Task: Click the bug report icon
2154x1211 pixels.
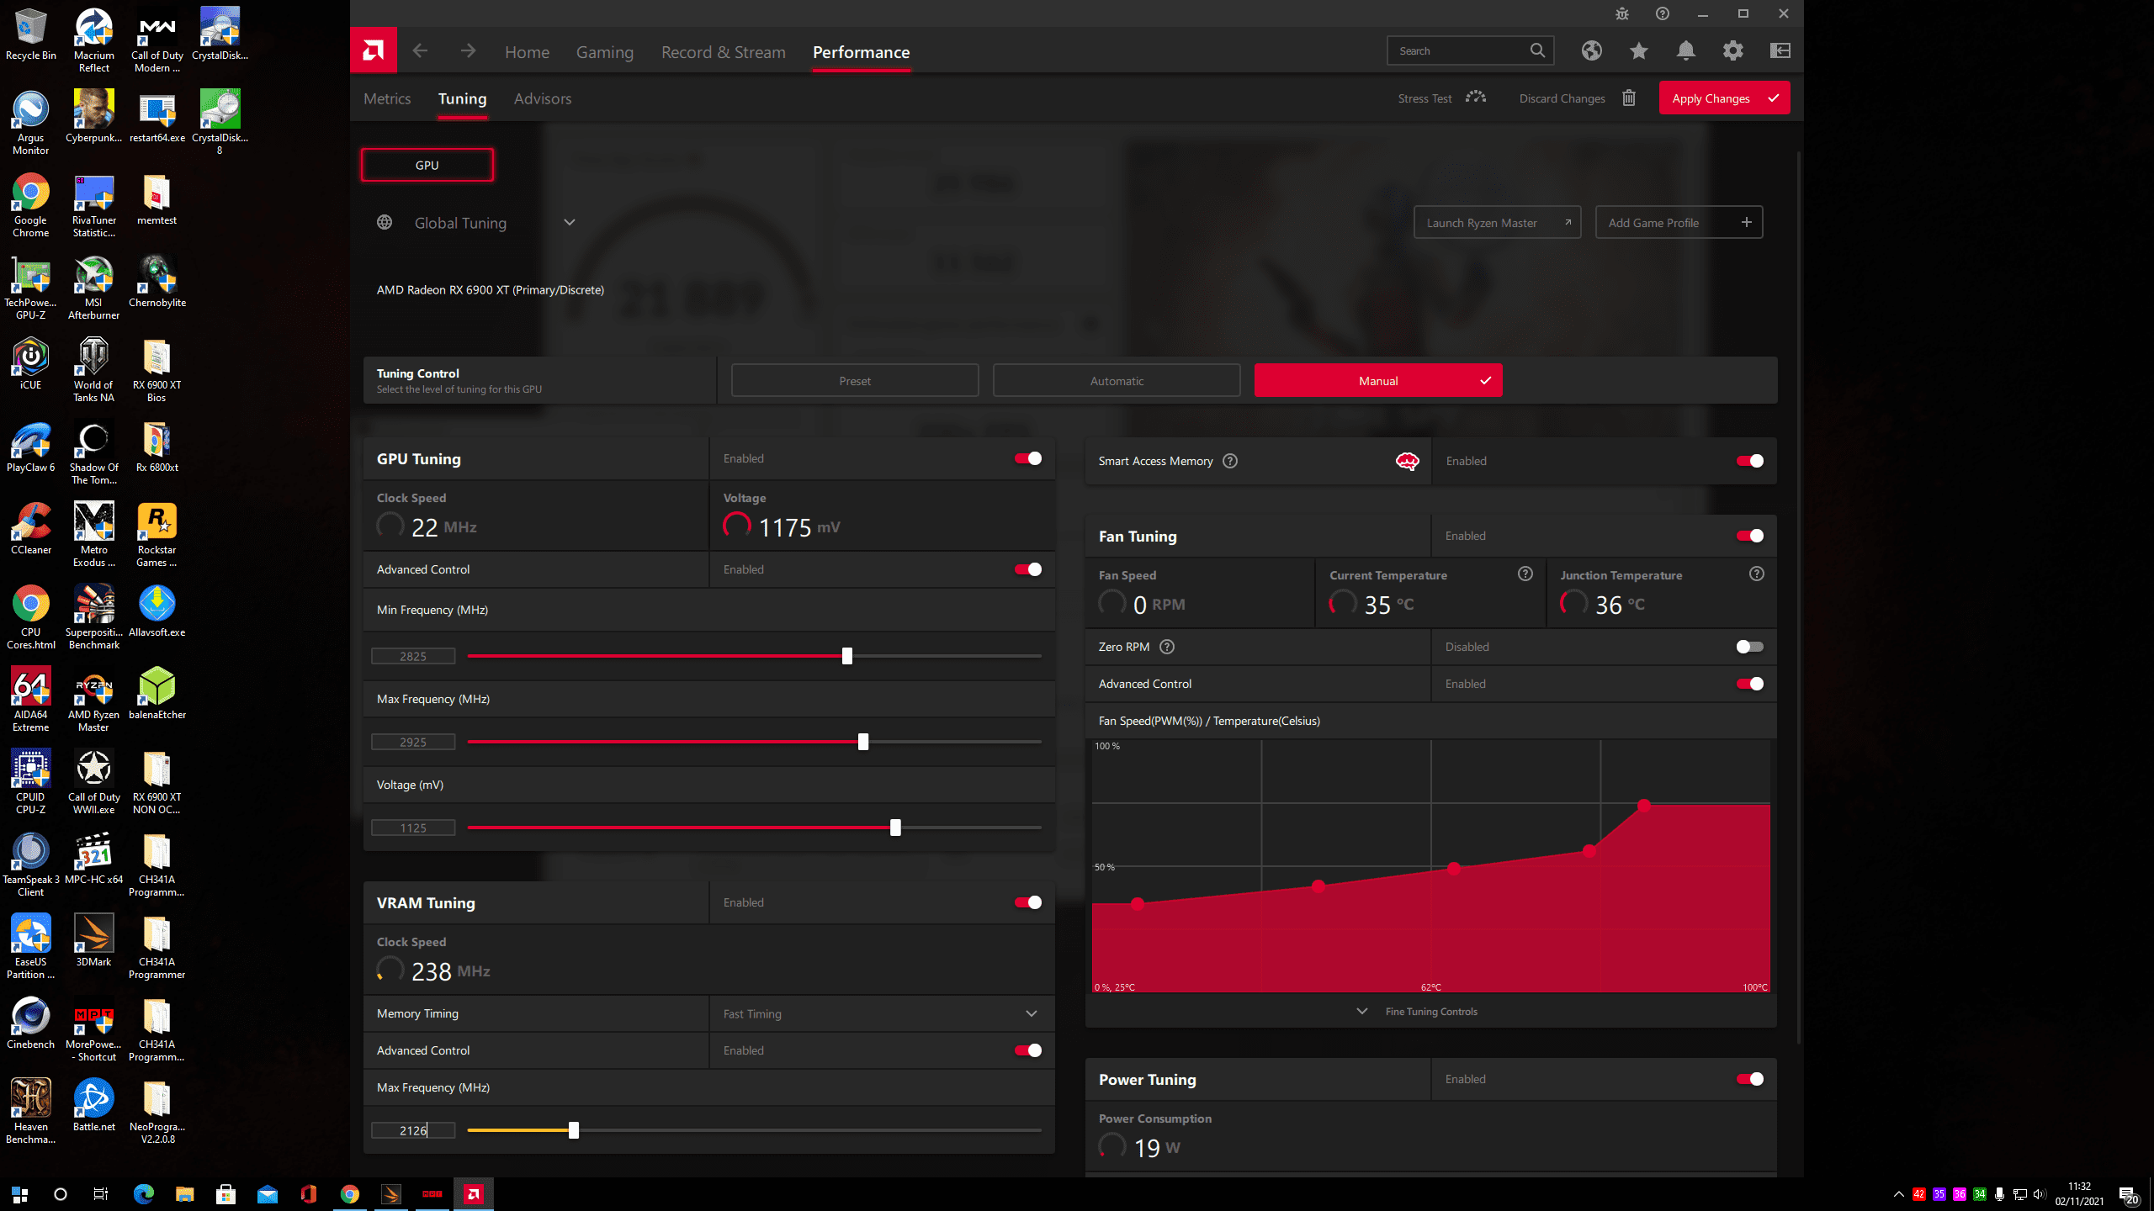Action: click(x=1621, y=13)
